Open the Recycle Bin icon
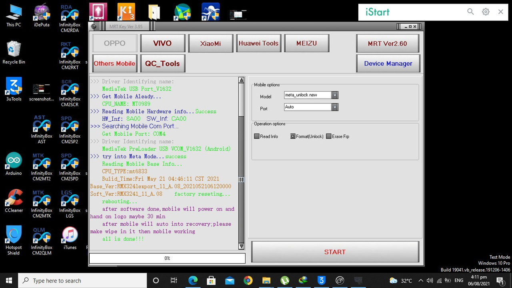Screen dimensions: 512x288 click(14, 52)
